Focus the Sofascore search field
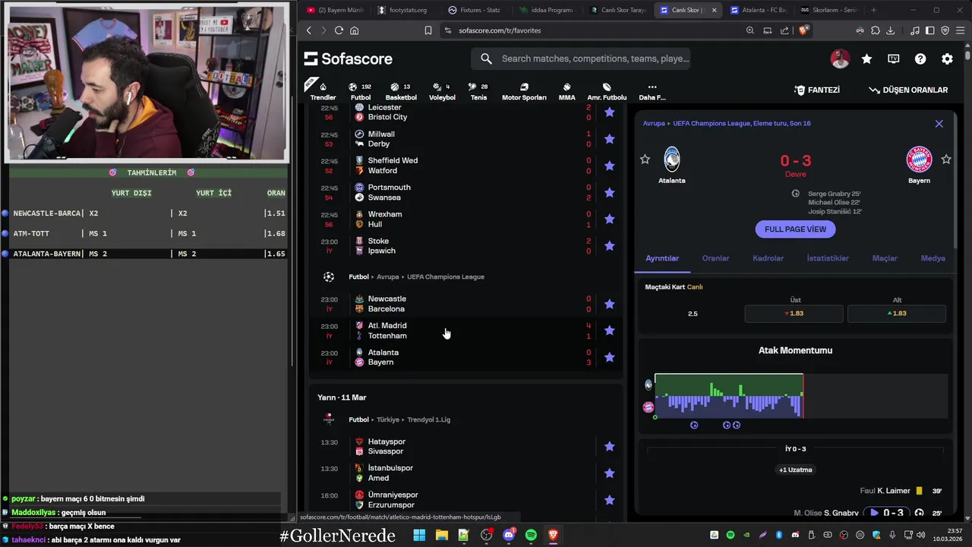 [580, 58]
